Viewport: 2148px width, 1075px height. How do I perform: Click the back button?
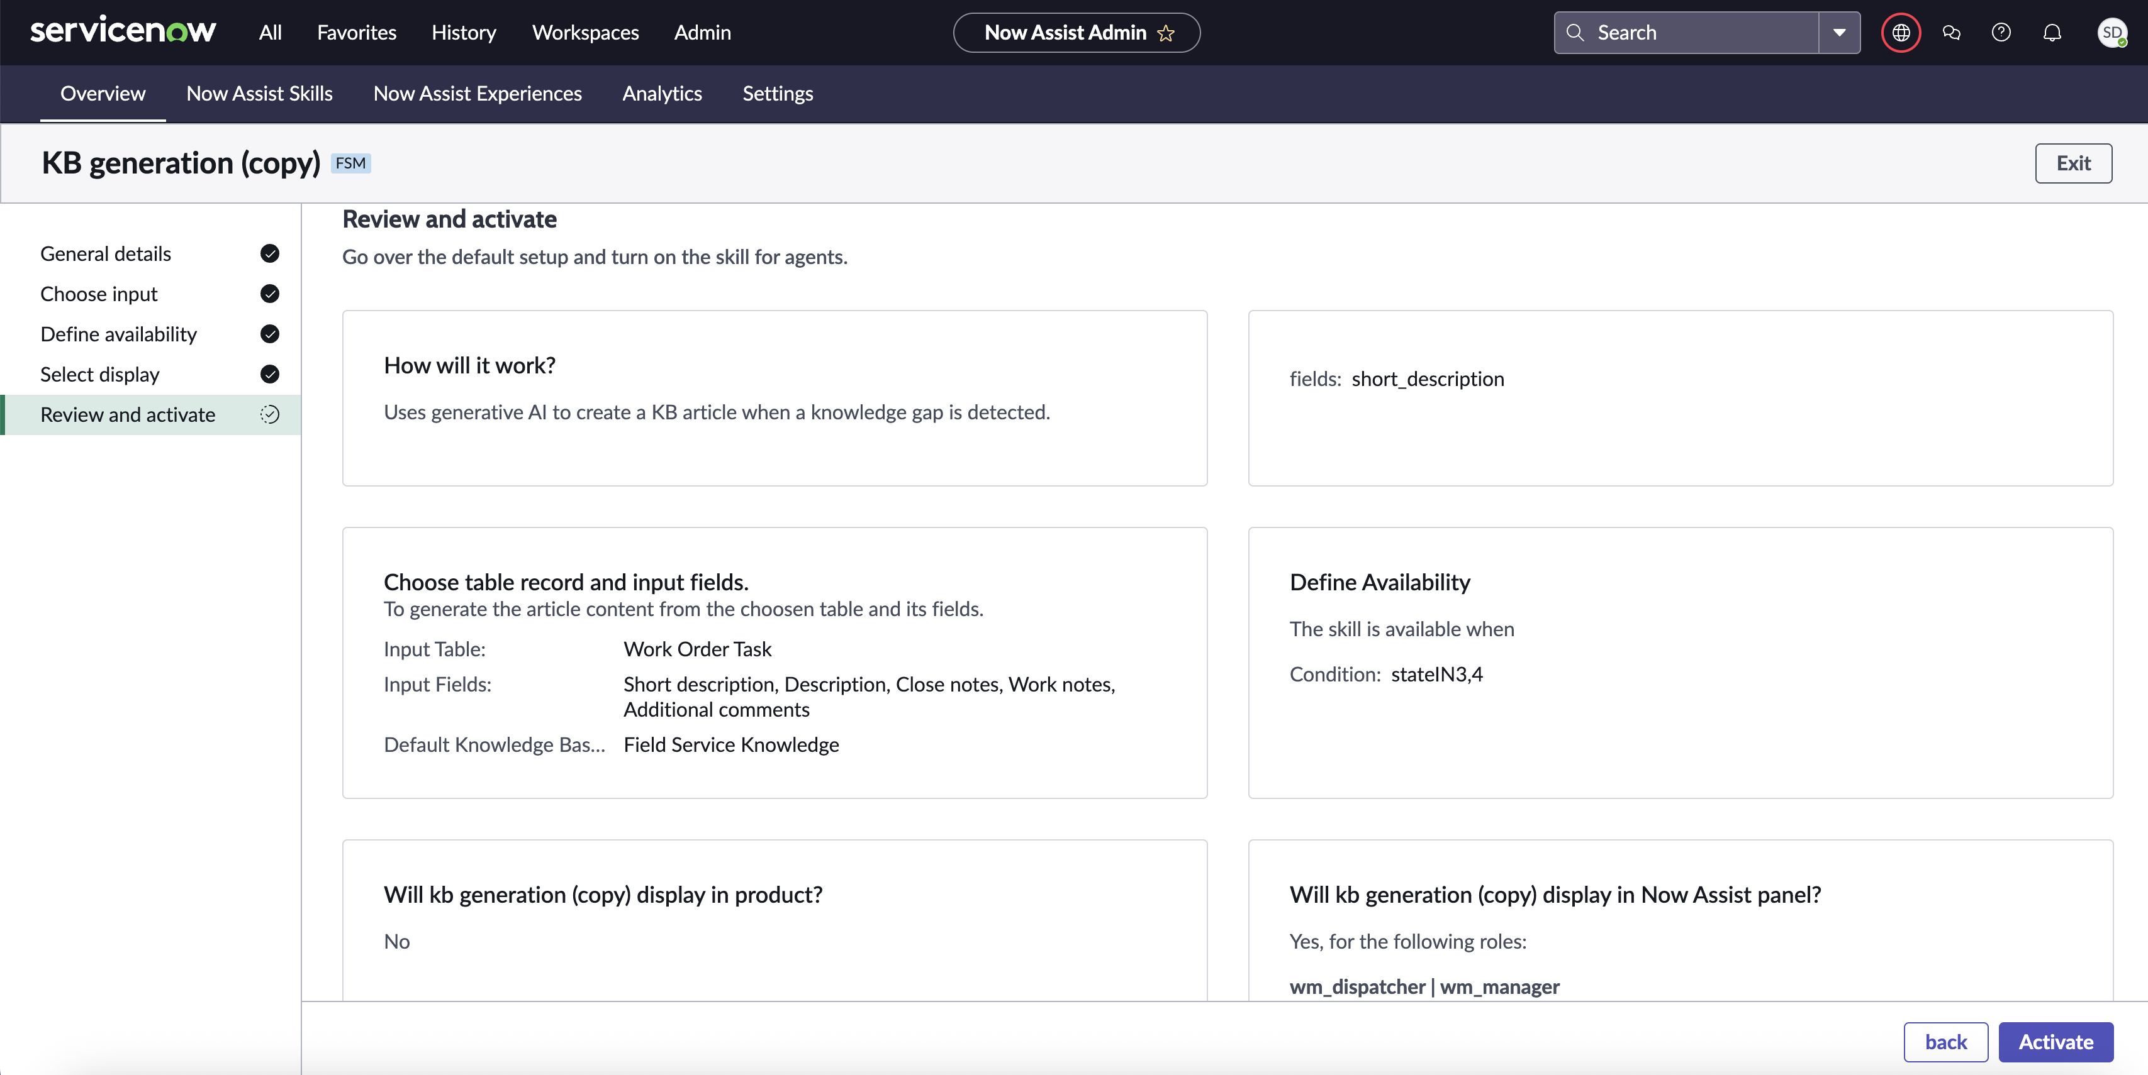click(1945, 1042)
